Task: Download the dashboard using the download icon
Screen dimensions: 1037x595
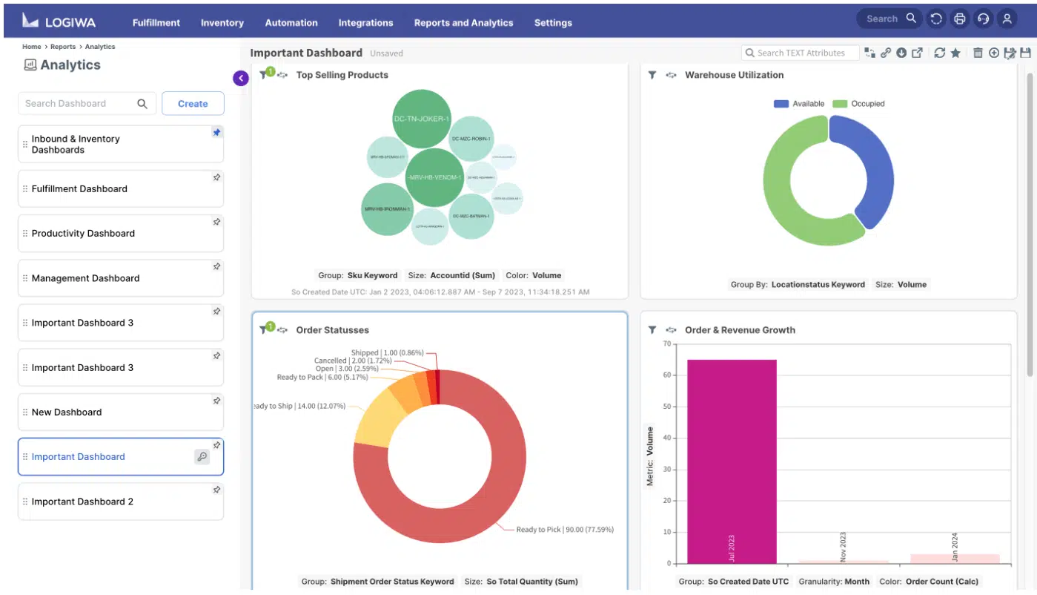Action: [x=901, y=53]
